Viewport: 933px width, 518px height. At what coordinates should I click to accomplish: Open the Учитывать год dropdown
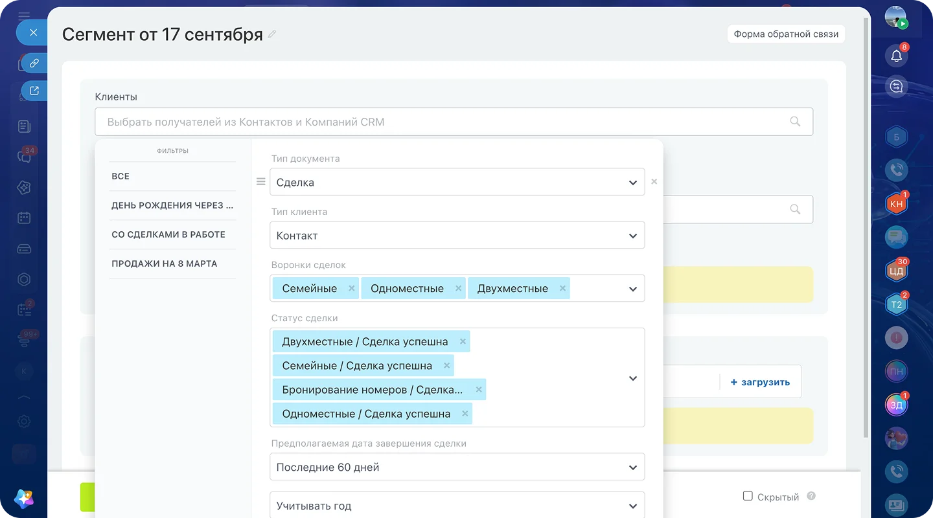click(x=457, y=505)
